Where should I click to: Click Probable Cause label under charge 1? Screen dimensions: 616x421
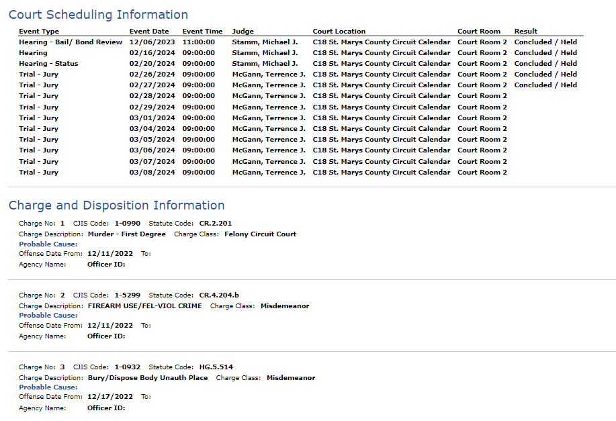click(x=48, y=244)
